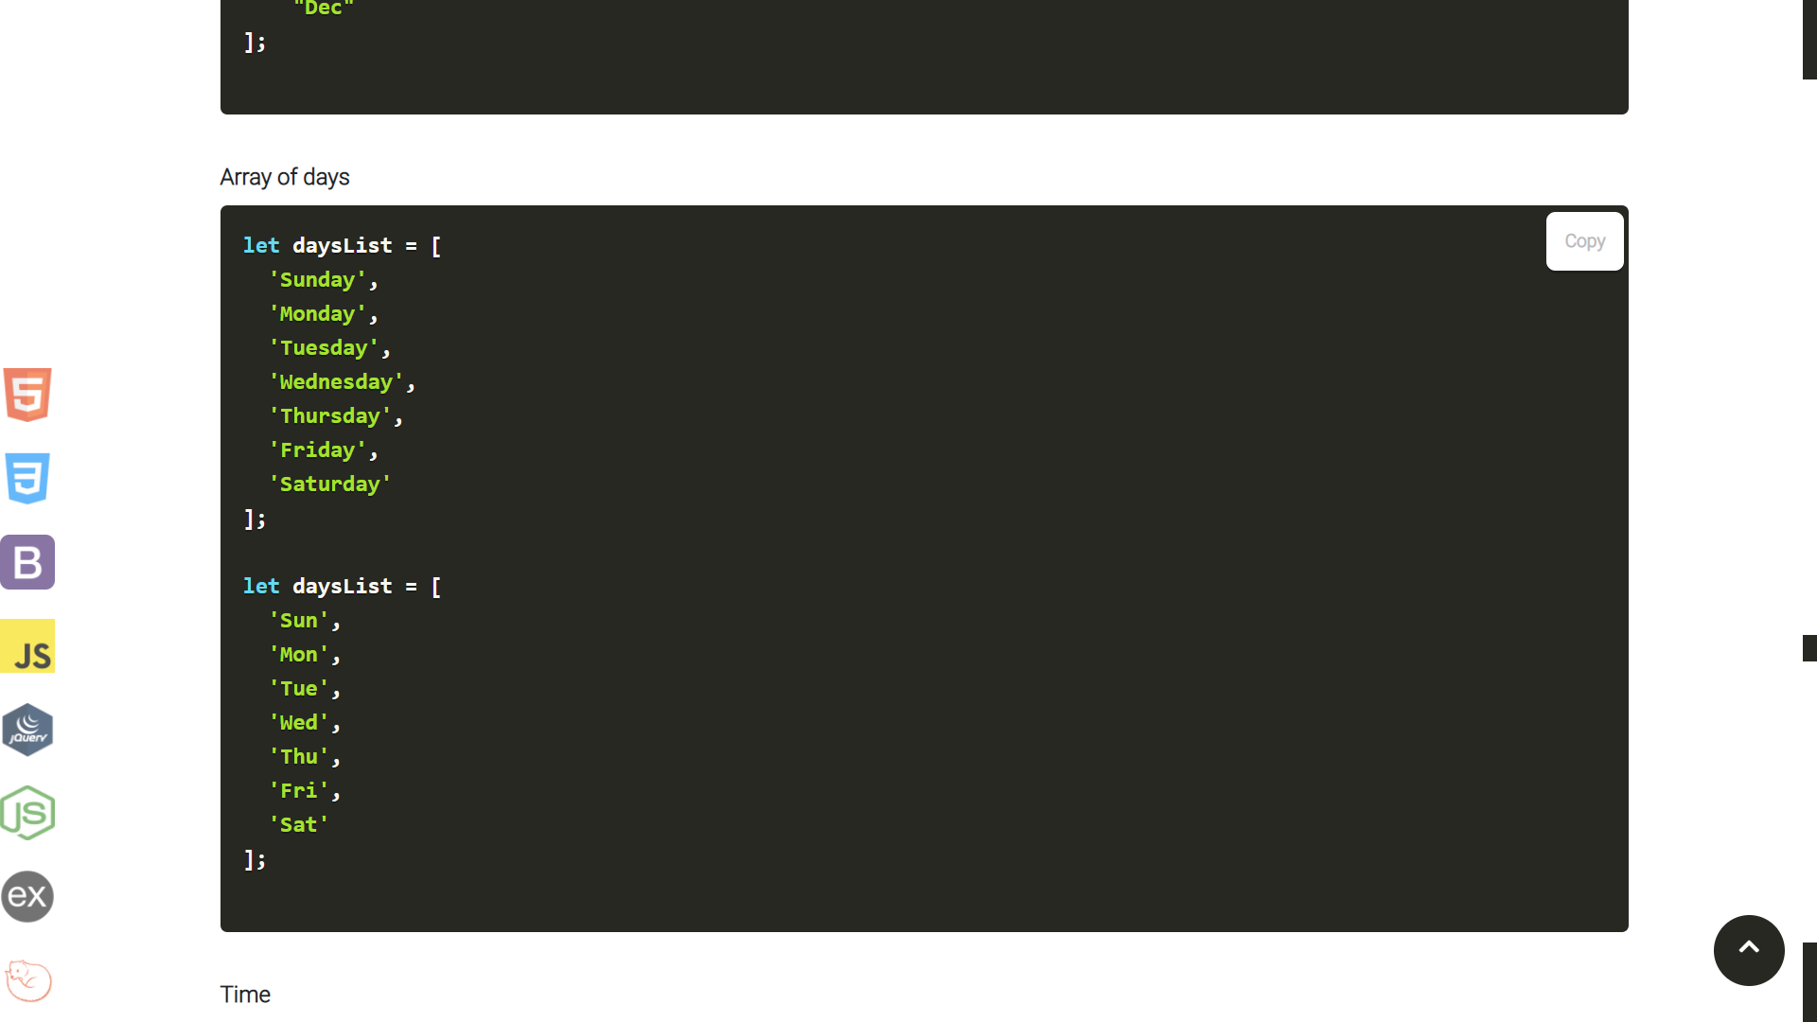Click on 'Sunday' string in daysList array
This screenshot has height=1022, width=1817.
click(317, 278)
